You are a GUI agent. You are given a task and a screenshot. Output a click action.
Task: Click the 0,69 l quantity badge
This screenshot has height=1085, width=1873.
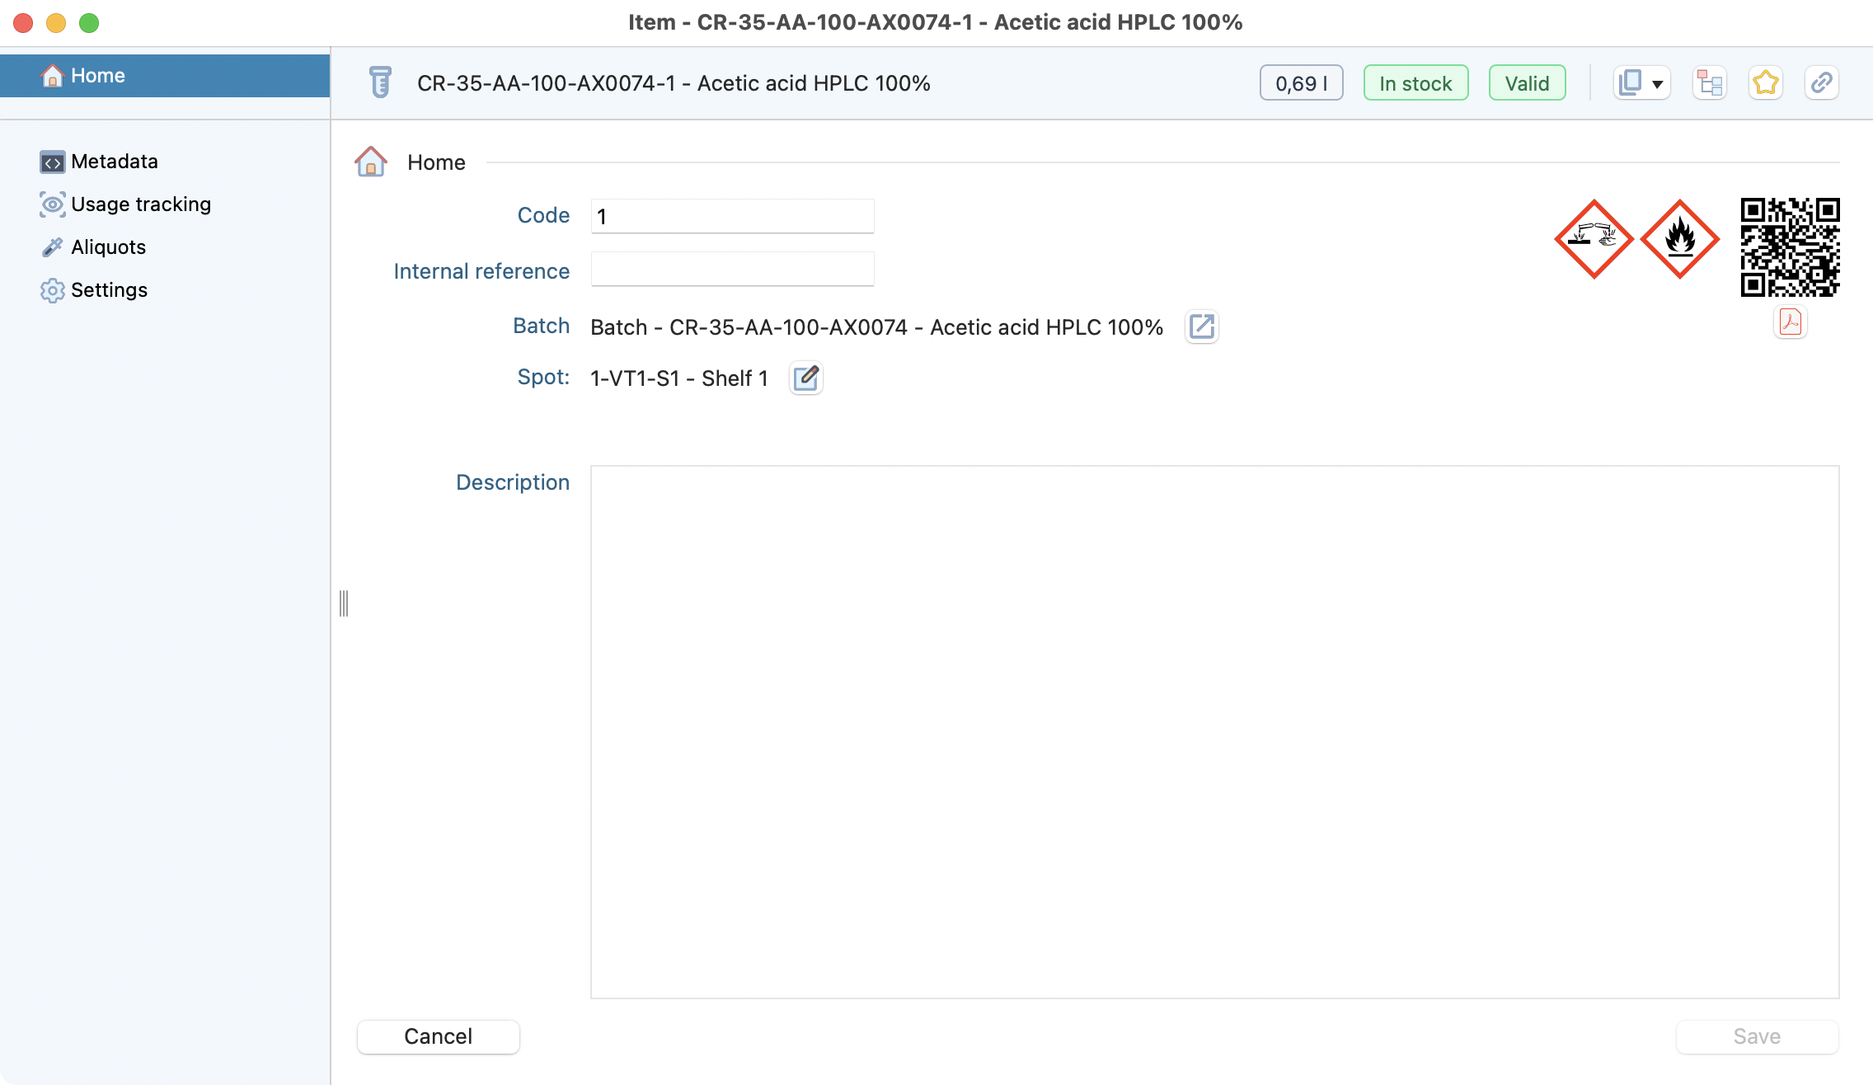pos(1301,83)
